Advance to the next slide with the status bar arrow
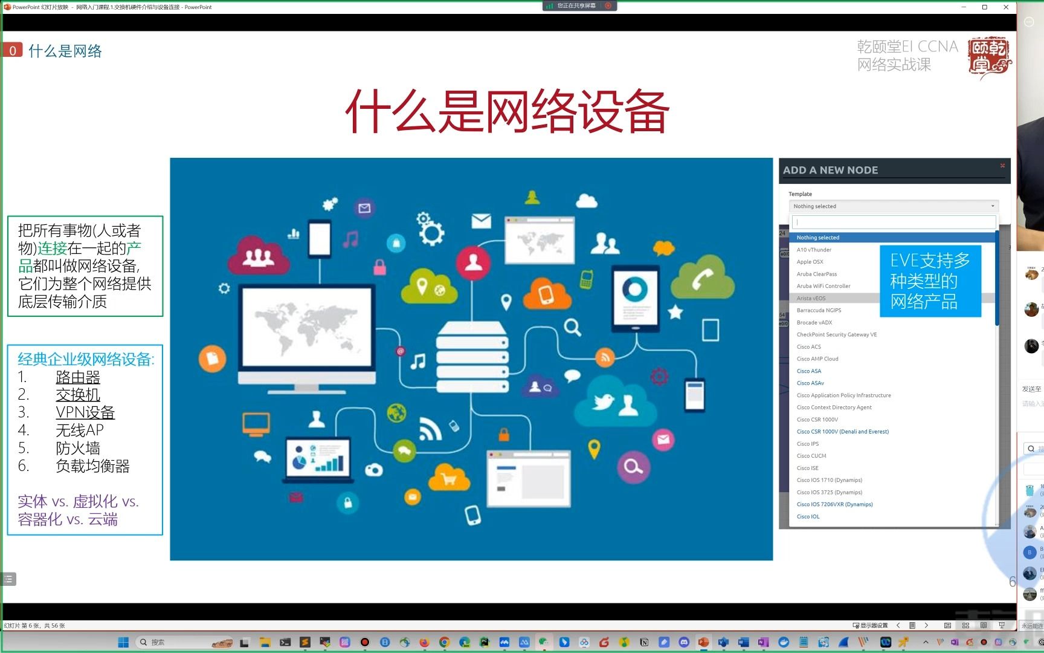This screenshot has width=1044, height=653. [926, 625]
